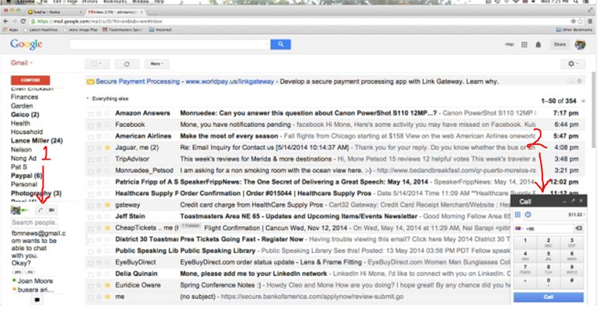
Task: Star the TripAdvisor email
Action: [99, 160]
